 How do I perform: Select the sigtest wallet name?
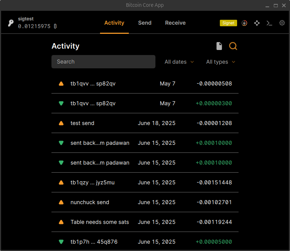[26, 19]
